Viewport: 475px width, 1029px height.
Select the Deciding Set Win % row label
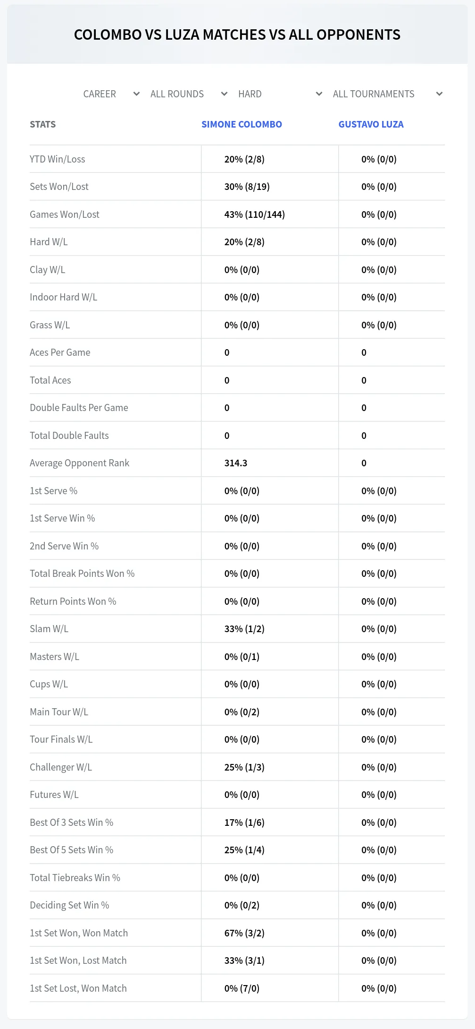[69, 905]
